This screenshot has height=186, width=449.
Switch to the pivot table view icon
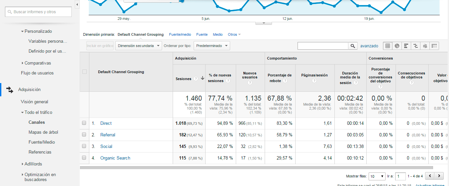coord(434,46)
